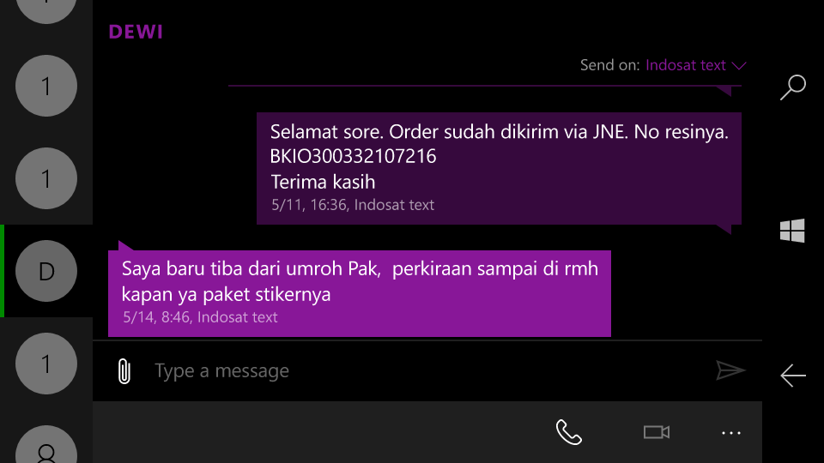Screen dimensions: 824x463
Task: Open bottom contact with person silhouette
Action: [46, 445]
